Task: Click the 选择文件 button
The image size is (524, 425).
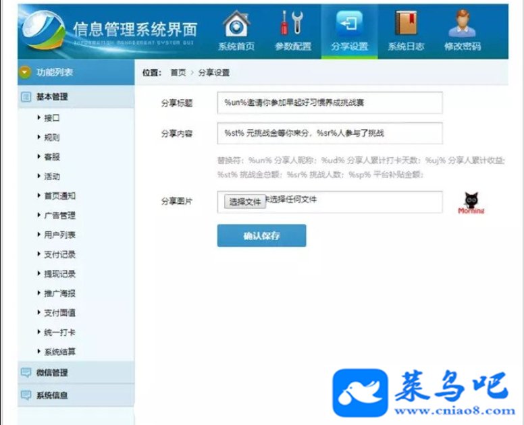Action: tap(245, 202)
